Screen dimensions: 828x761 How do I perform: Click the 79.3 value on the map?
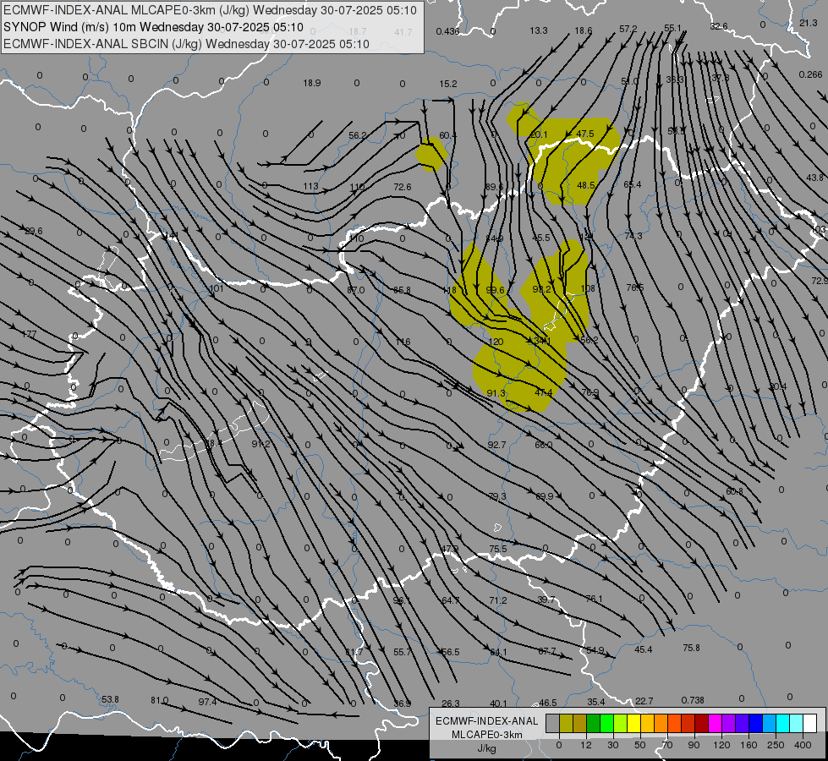(x=497, y=496)
